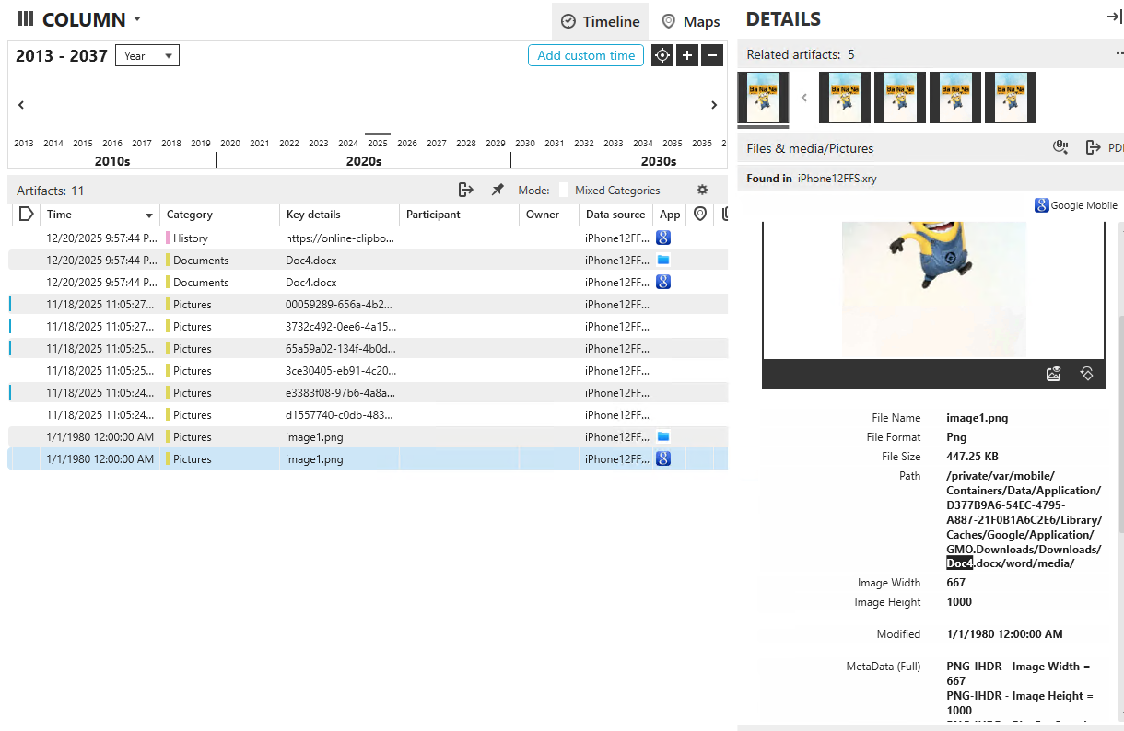This screenshot has width=1124, height=731.
Task: Click the 2030 marker on the timeline
Action: [524, 143]
